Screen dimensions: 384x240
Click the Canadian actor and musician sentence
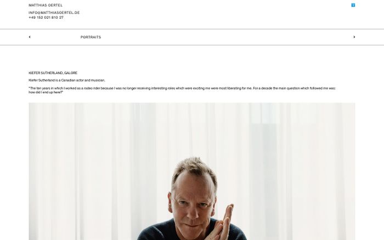67,80
